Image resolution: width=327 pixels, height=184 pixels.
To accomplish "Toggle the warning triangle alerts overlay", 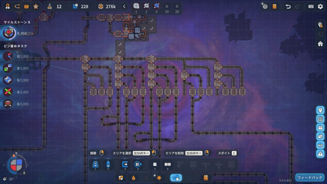I will click(x=320, y=153).
